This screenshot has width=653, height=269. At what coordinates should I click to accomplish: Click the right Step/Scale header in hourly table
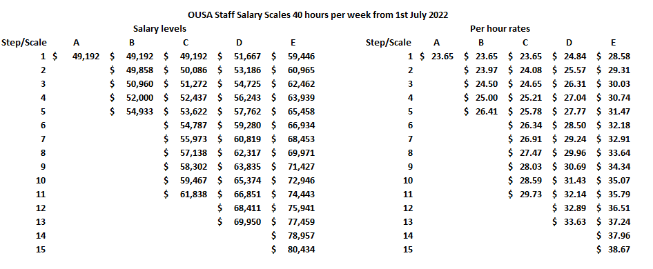(x=388, y=43)
